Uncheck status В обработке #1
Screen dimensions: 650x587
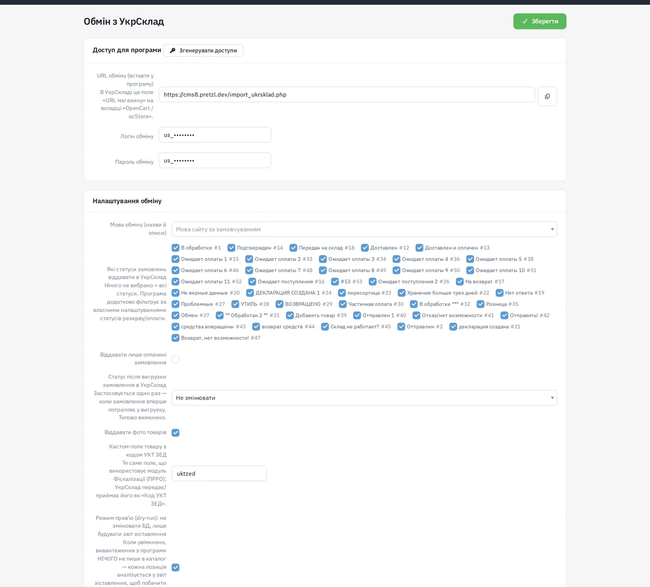coord(175,248)
